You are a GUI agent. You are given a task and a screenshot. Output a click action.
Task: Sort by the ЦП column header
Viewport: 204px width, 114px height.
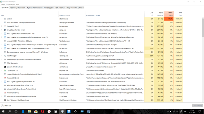point(149,14)
